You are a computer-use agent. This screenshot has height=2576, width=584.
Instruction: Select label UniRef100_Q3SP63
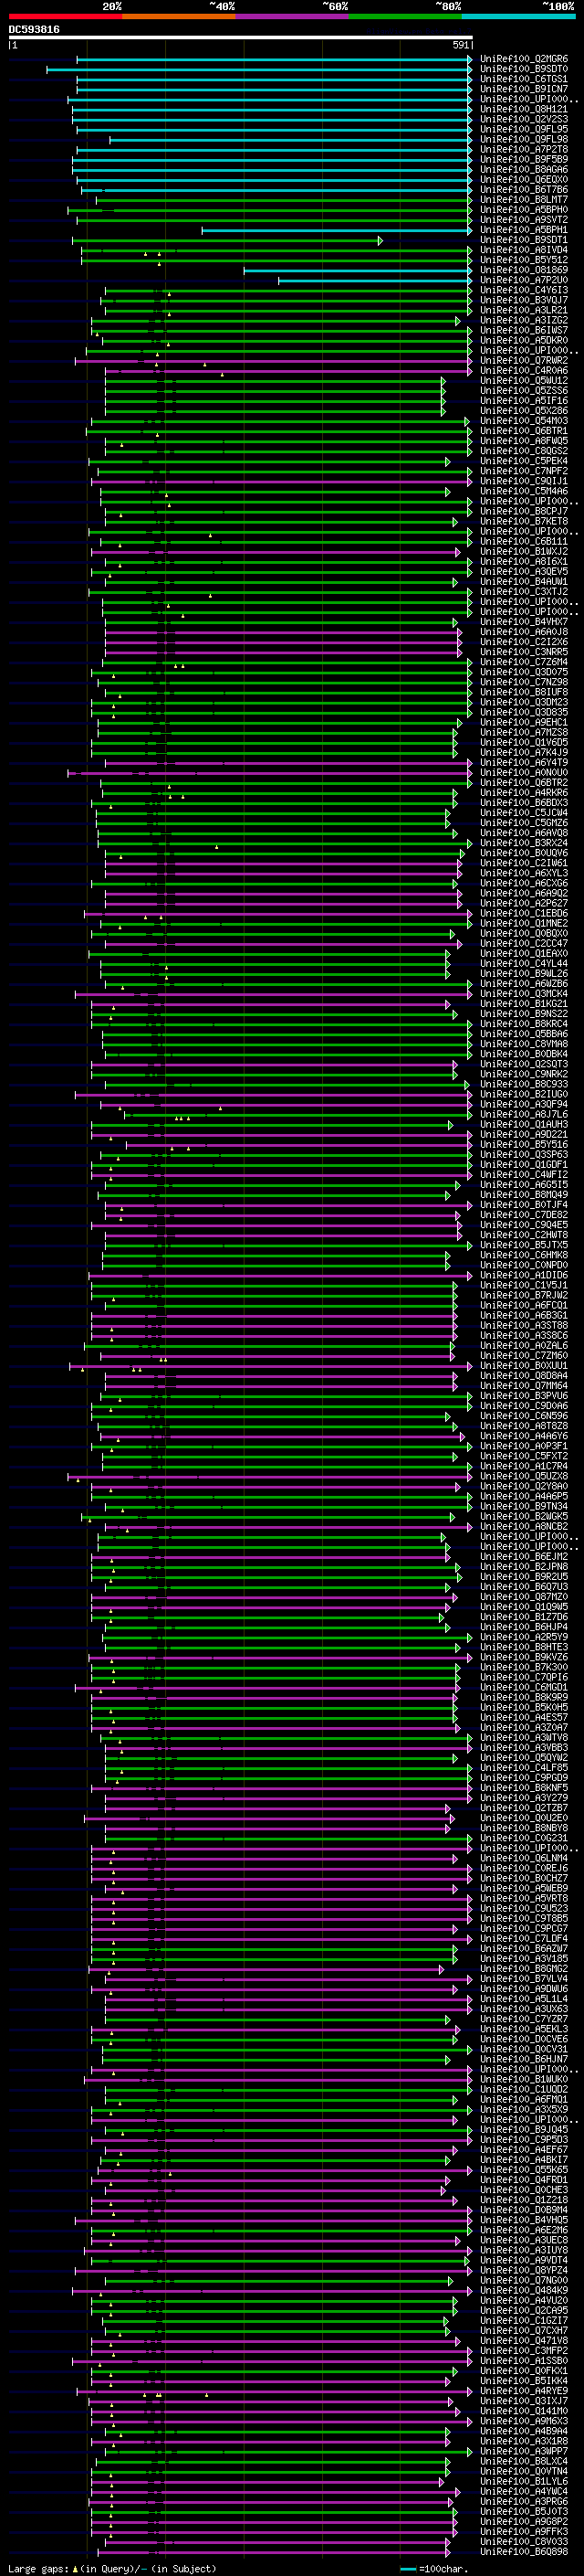(x=524, y=1155)
